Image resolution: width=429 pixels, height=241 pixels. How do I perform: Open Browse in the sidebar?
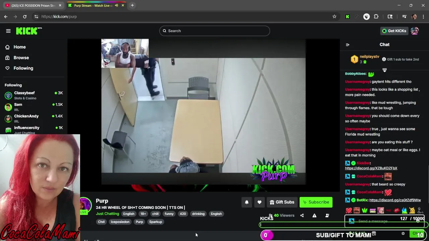tap(21, 58)
